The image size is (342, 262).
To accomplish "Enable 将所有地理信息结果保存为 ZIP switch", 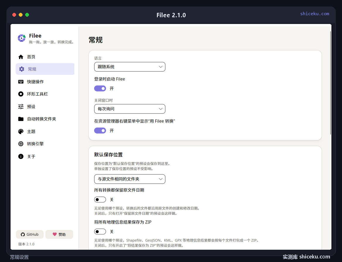I will point(100,232).
